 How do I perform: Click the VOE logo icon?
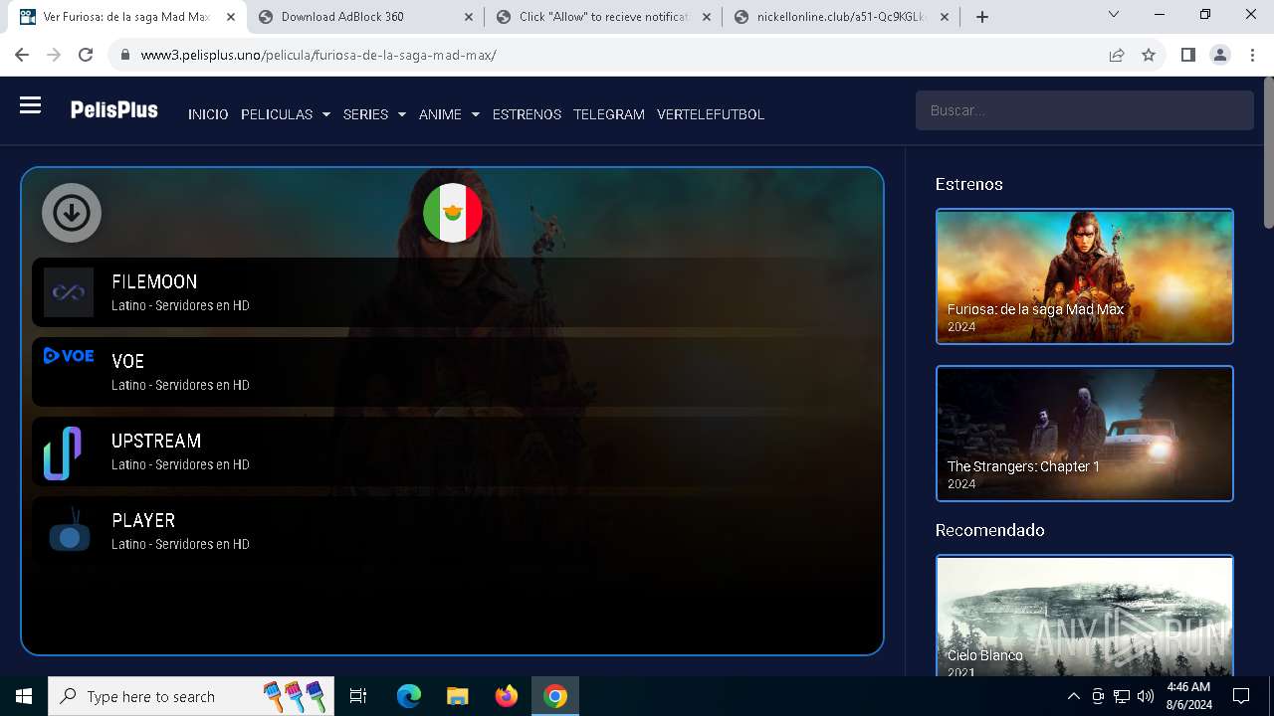pos(69,356)
